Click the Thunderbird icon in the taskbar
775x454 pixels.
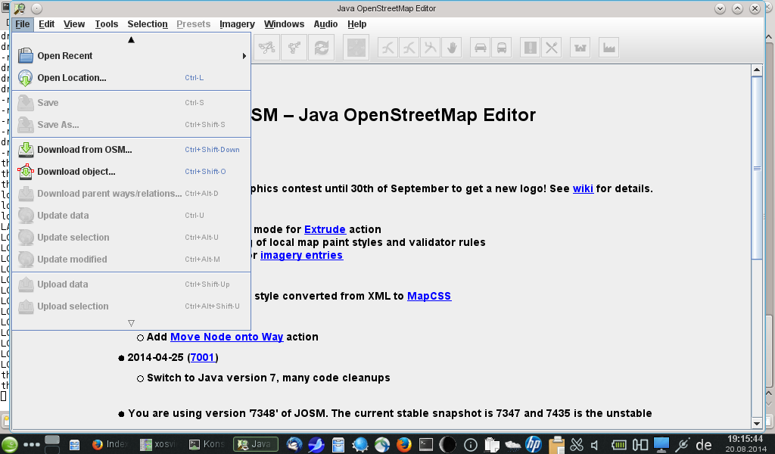point(294,445)
